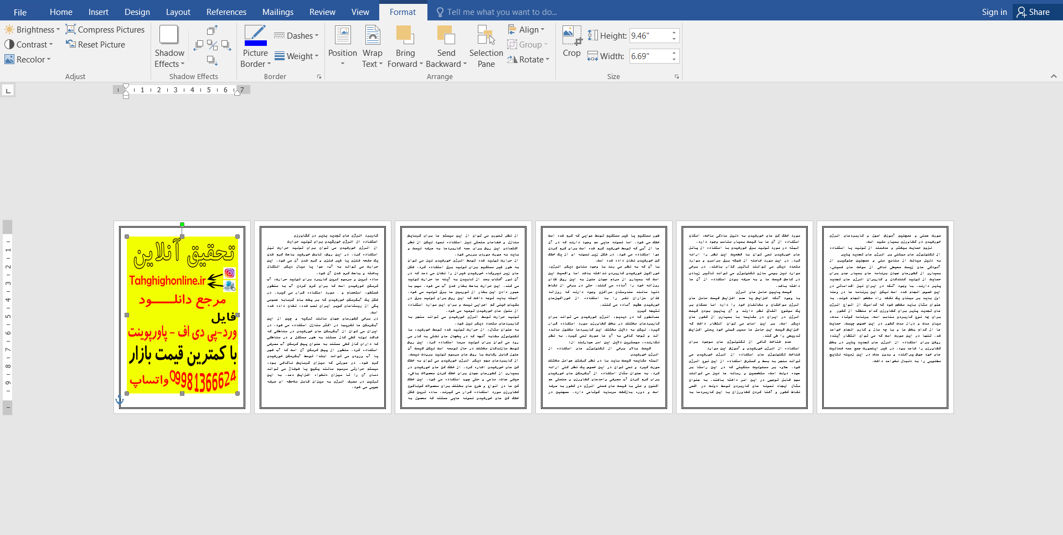Switch to the Design tab
Image resolution: width=1063 pixels, height=535 pixels.
[x=137, y=12]
